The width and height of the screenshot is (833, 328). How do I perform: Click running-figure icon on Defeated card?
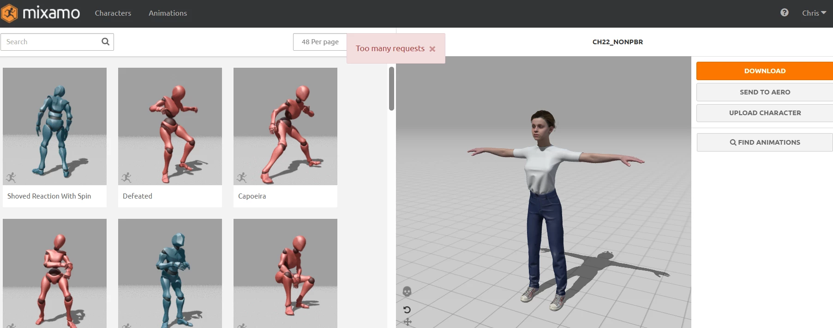126,177
